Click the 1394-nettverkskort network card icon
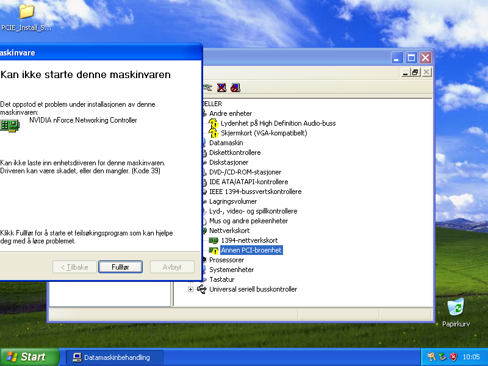Screen dimensions: 488x366 [x=213, y=240]
